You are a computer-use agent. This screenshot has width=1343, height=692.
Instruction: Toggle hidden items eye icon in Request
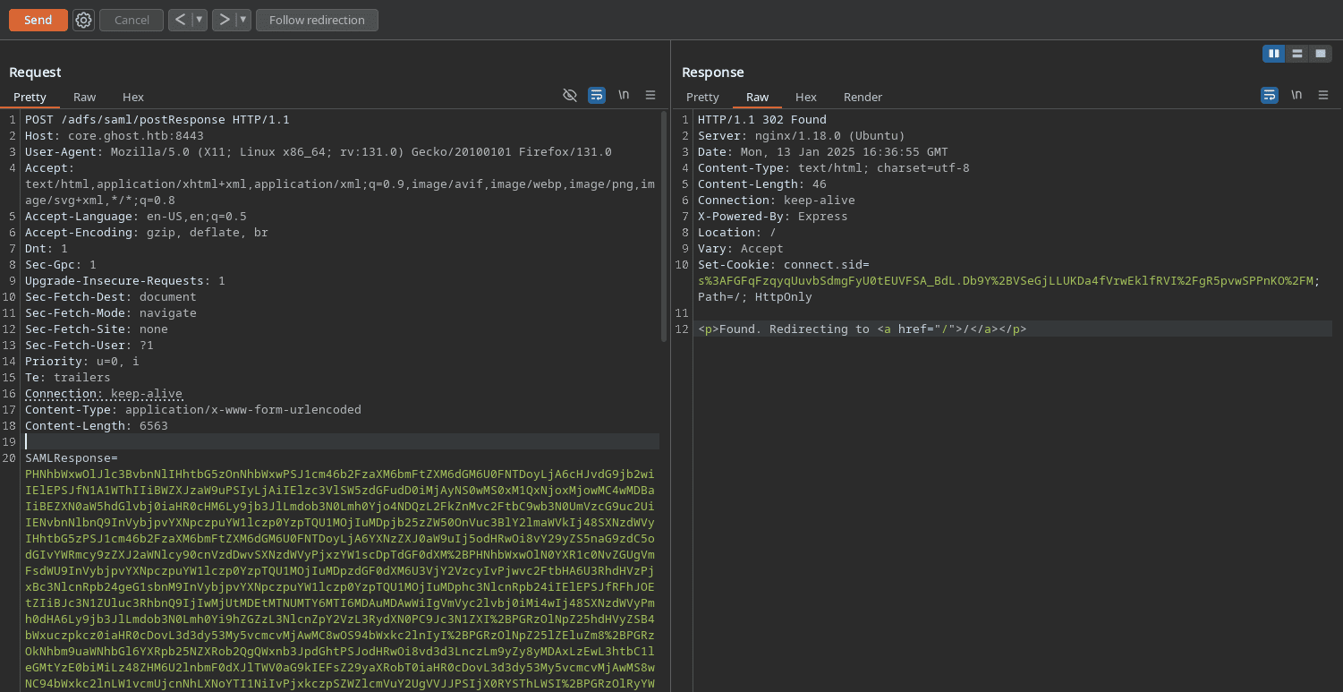570,95
